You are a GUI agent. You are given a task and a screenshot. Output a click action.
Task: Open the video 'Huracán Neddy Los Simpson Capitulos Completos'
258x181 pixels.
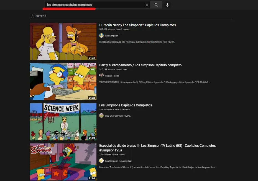137,25
